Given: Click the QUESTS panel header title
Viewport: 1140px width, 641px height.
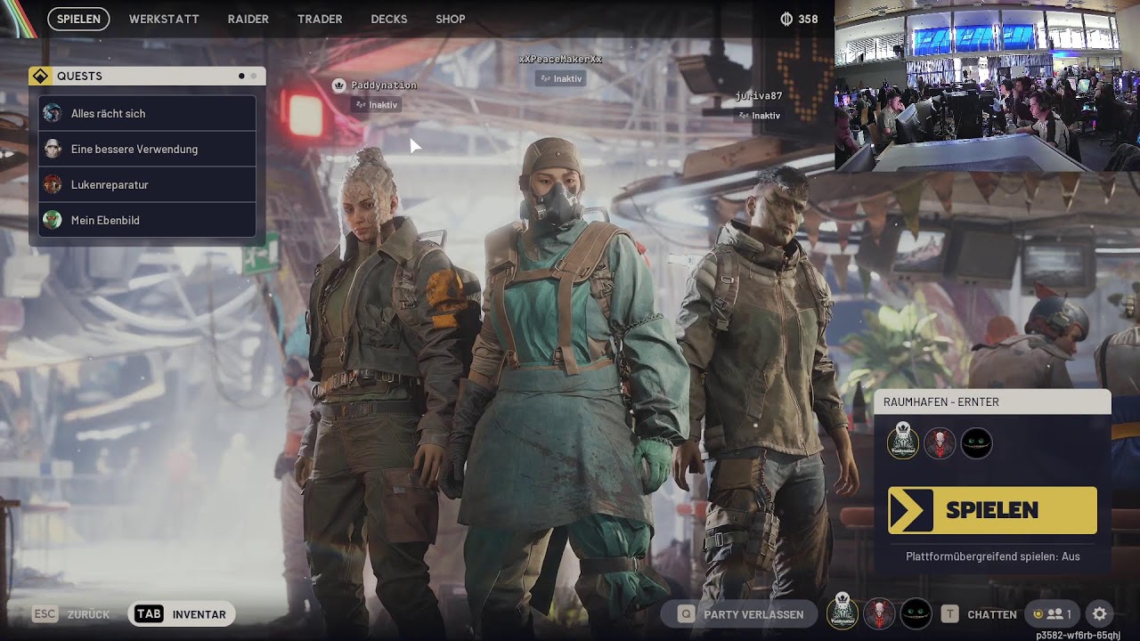Looking at the screenshot, I should coord(79,77).
